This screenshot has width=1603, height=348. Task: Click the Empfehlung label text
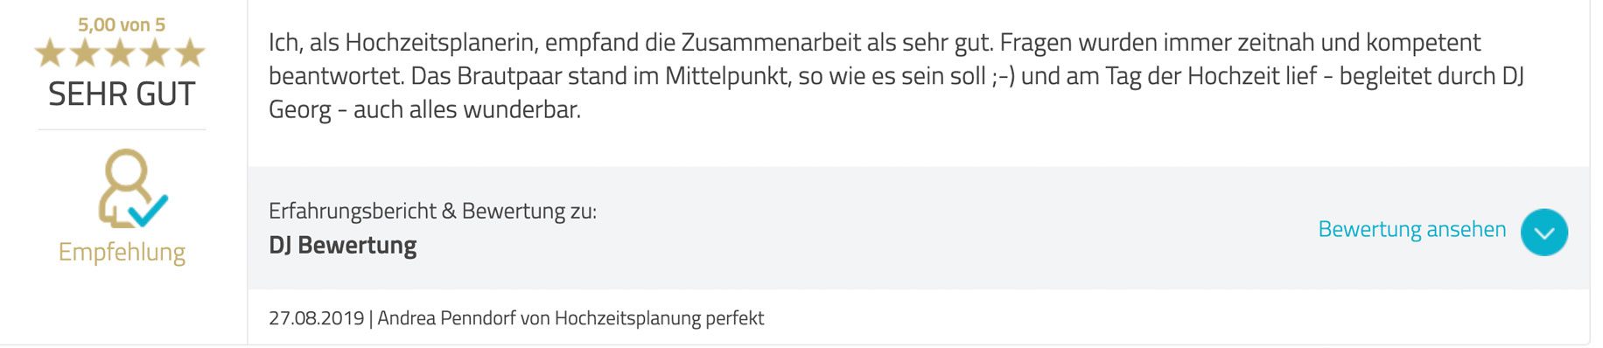122,252
